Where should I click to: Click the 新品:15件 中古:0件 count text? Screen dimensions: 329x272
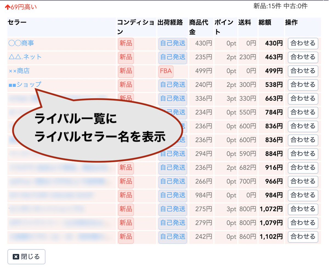280,6
